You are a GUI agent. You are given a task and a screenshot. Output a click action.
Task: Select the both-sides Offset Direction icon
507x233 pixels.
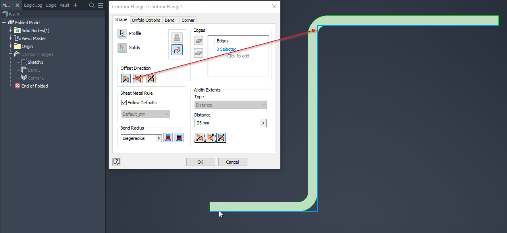[x=150, y=78]
